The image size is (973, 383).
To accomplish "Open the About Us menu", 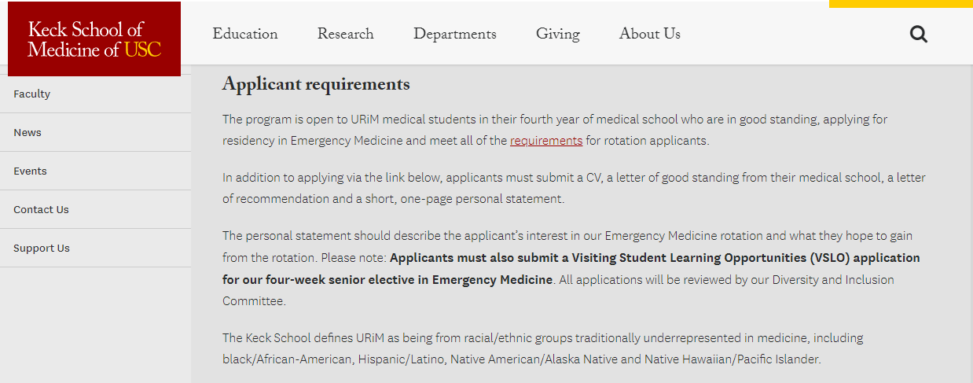I will 650,34.
